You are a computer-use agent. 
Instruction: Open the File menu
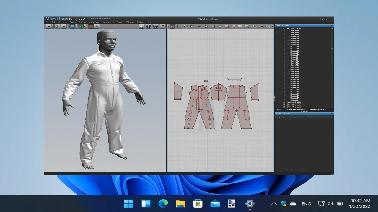(x=47, y=22)
